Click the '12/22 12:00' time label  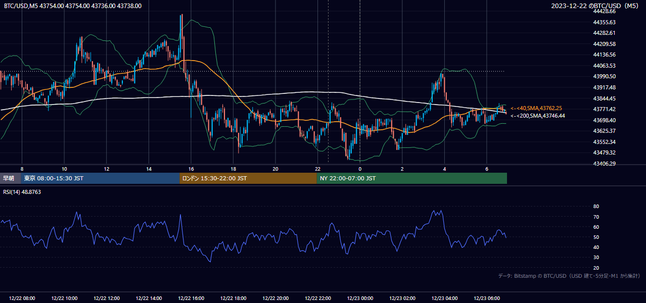pyautogui.click(x=107, y=298)
